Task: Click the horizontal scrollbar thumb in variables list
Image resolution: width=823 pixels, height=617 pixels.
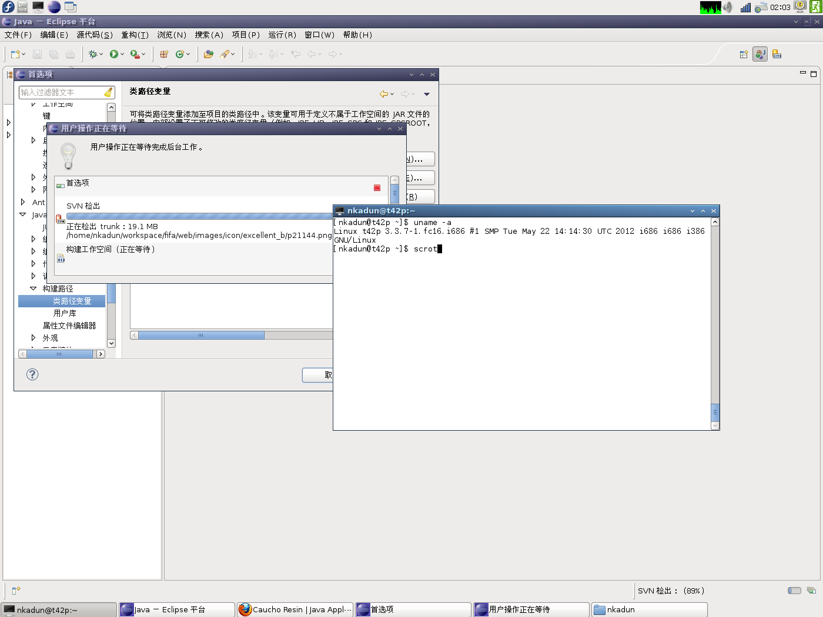Action: (201, 335)
